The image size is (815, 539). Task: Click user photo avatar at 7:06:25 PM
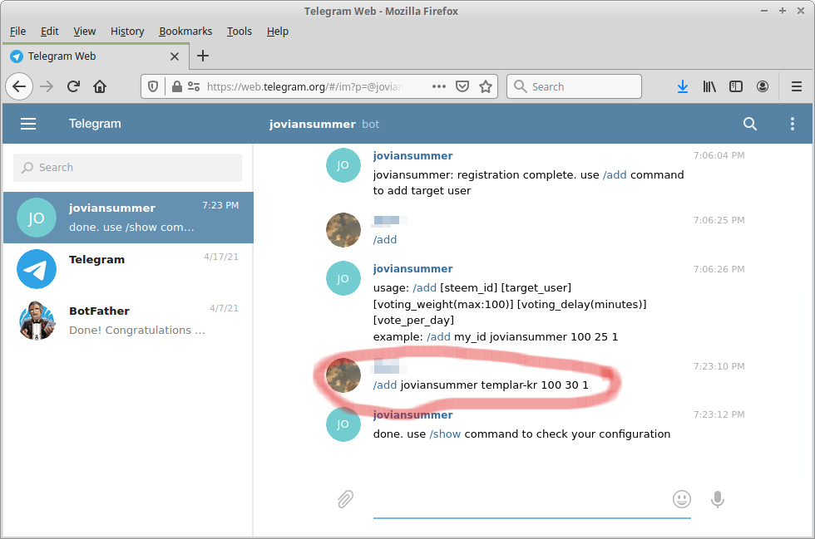coord(343,230)
